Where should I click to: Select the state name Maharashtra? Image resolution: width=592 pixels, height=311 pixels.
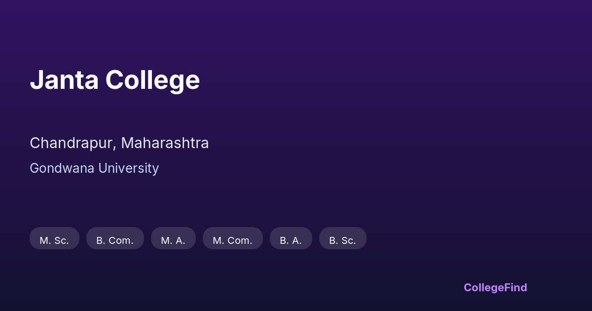click(x=165, y=143)
